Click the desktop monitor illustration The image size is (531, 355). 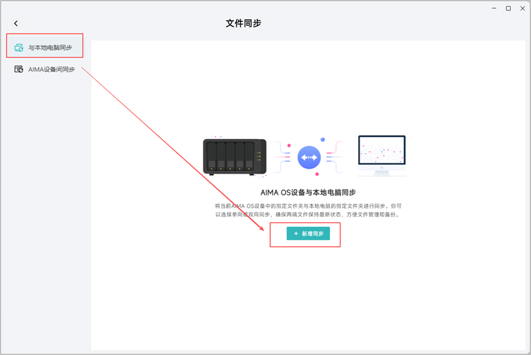tap(382, 156)
